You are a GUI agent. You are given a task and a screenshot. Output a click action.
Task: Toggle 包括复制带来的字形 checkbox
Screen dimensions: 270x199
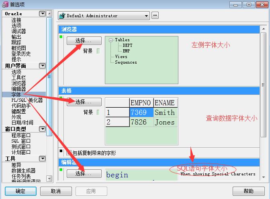69,153
